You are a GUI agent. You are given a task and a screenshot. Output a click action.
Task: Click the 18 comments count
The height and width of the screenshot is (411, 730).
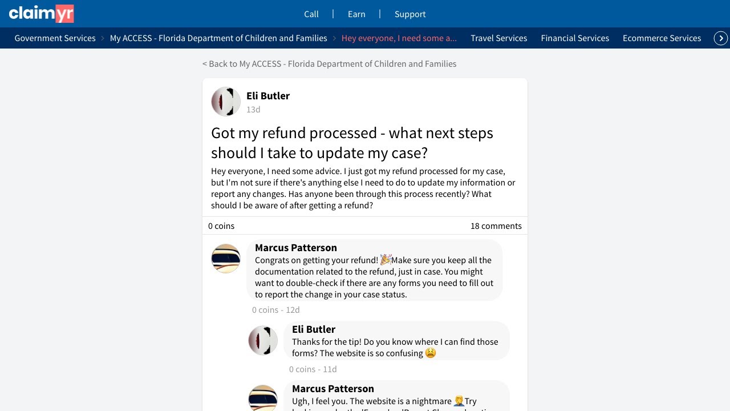[x=496, y=226]
